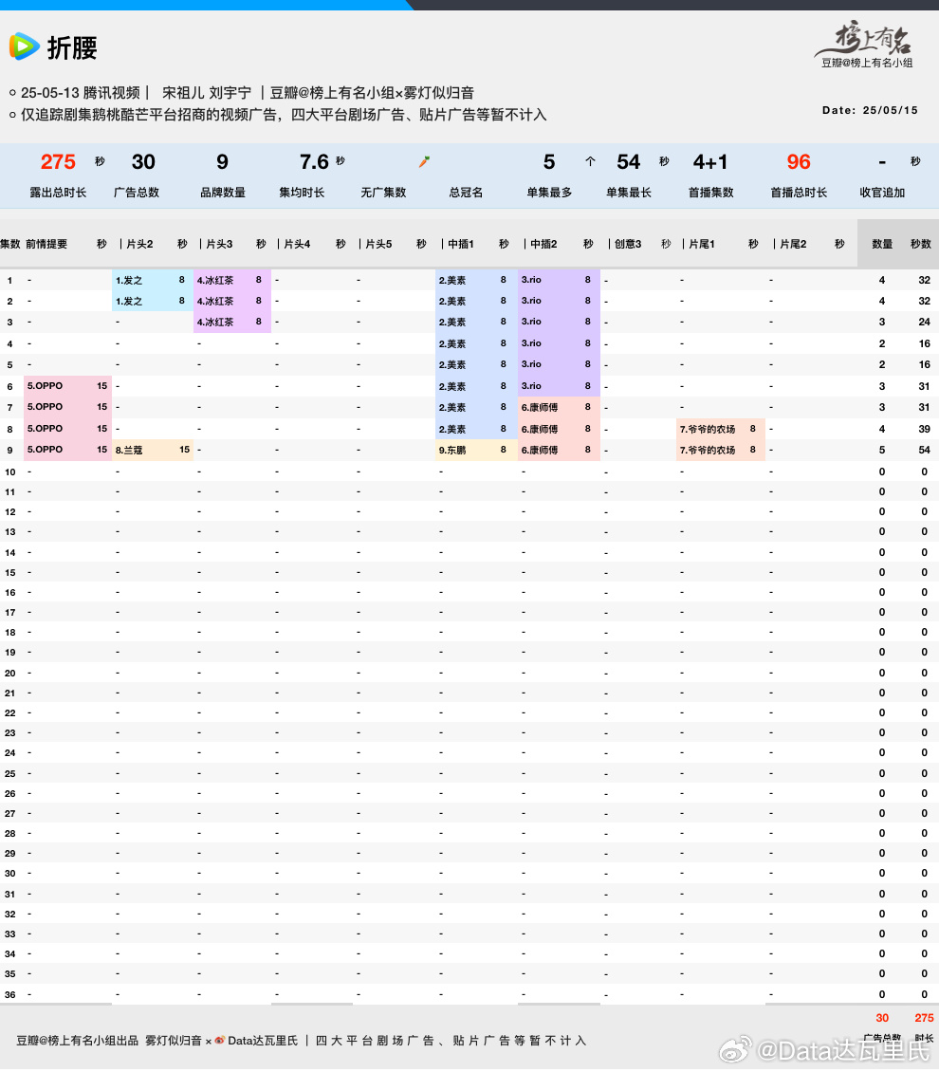Click the 前情提要 column header
The width and height of the screenshot is (939, 1072).
click(46, 244)
